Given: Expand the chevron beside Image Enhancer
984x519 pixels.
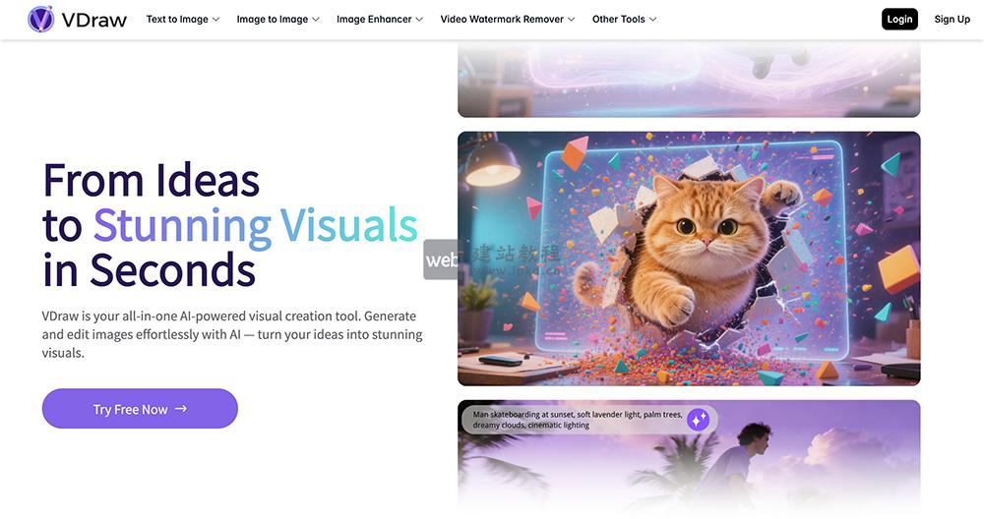Looking at the screenshot, I should [419, 20].
